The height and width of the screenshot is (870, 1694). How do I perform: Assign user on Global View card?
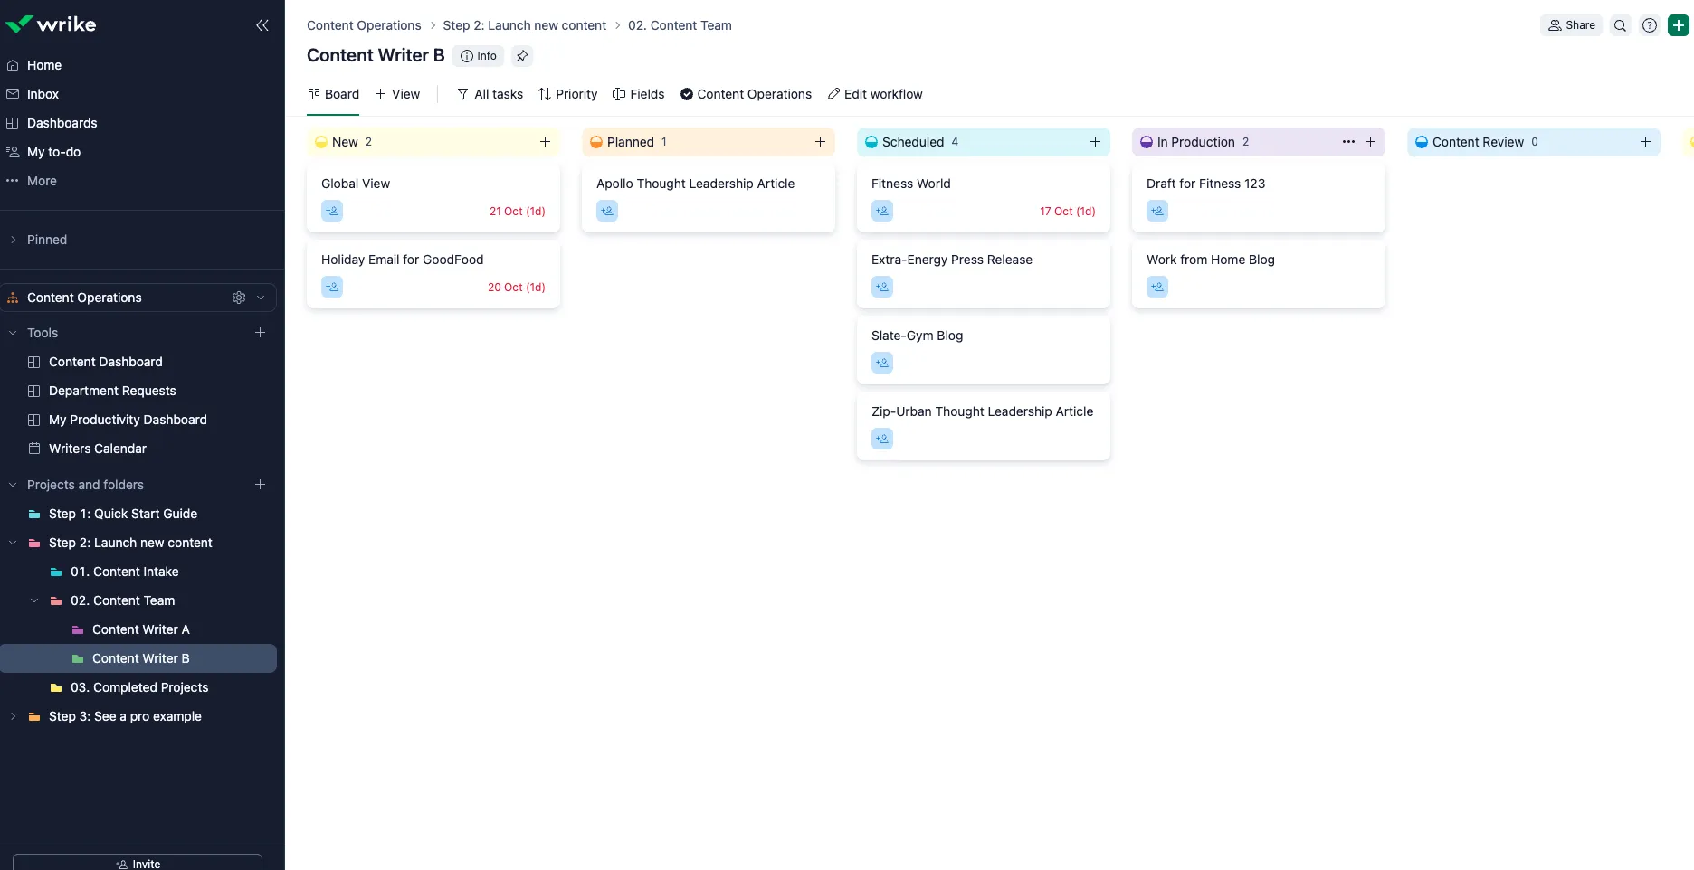tap(332, 211)
